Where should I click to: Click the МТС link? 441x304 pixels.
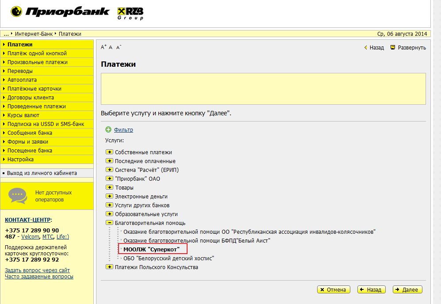[x=48, y=237]
